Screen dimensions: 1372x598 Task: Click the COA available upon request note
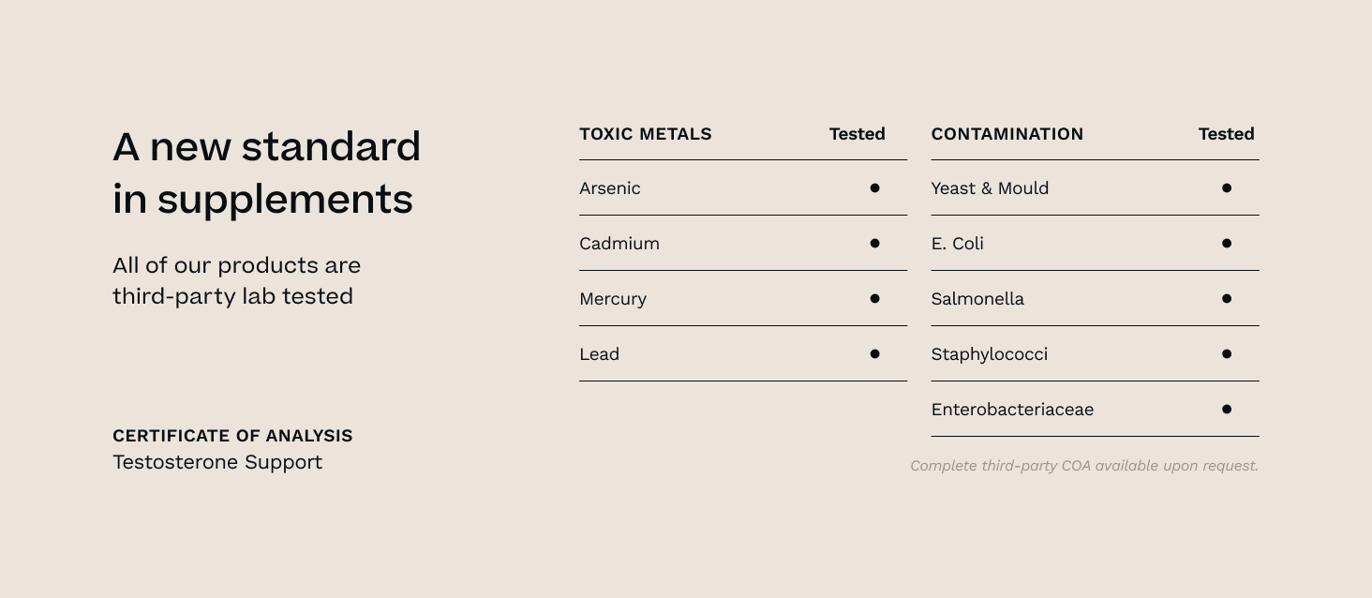(1083, 466)
